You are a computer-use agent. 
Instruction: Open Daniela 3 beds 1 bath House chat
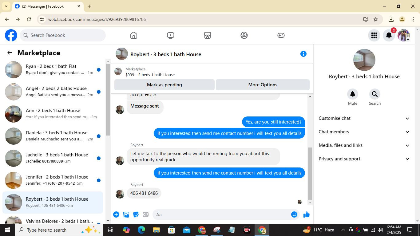point(53,136)
